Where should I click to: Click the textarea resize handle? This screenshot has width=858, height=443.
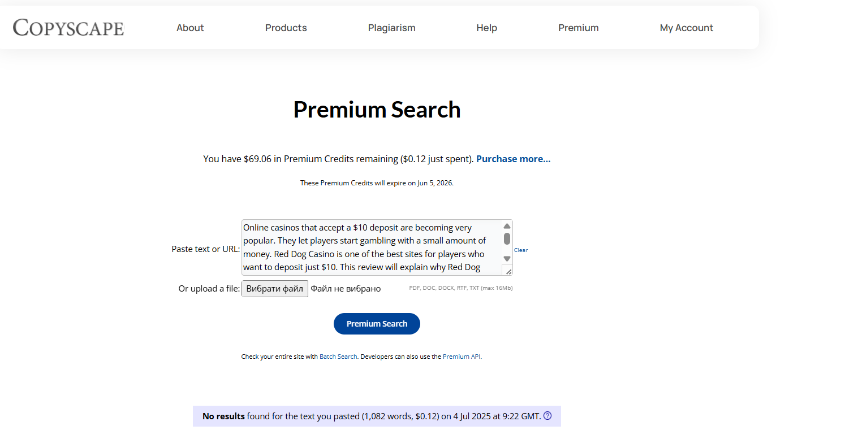coord(508,271)
